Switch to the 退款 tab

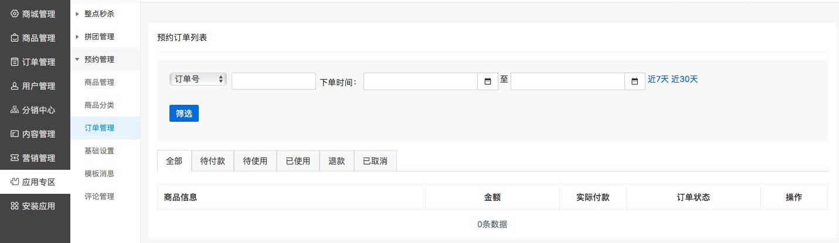337,161
